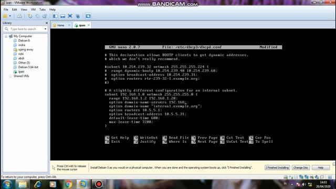The height and width of the screenshot is (189, 336).
Task: Select Shared VMs in the Library
Action: 21,76
